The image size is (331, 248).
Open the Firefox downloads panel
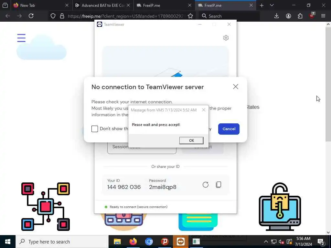point(276,16)
